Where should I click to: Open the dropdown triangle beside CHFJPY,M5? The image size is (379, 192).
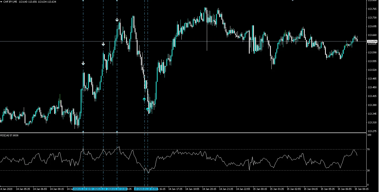pyautogui.click(x=1, y=2)
